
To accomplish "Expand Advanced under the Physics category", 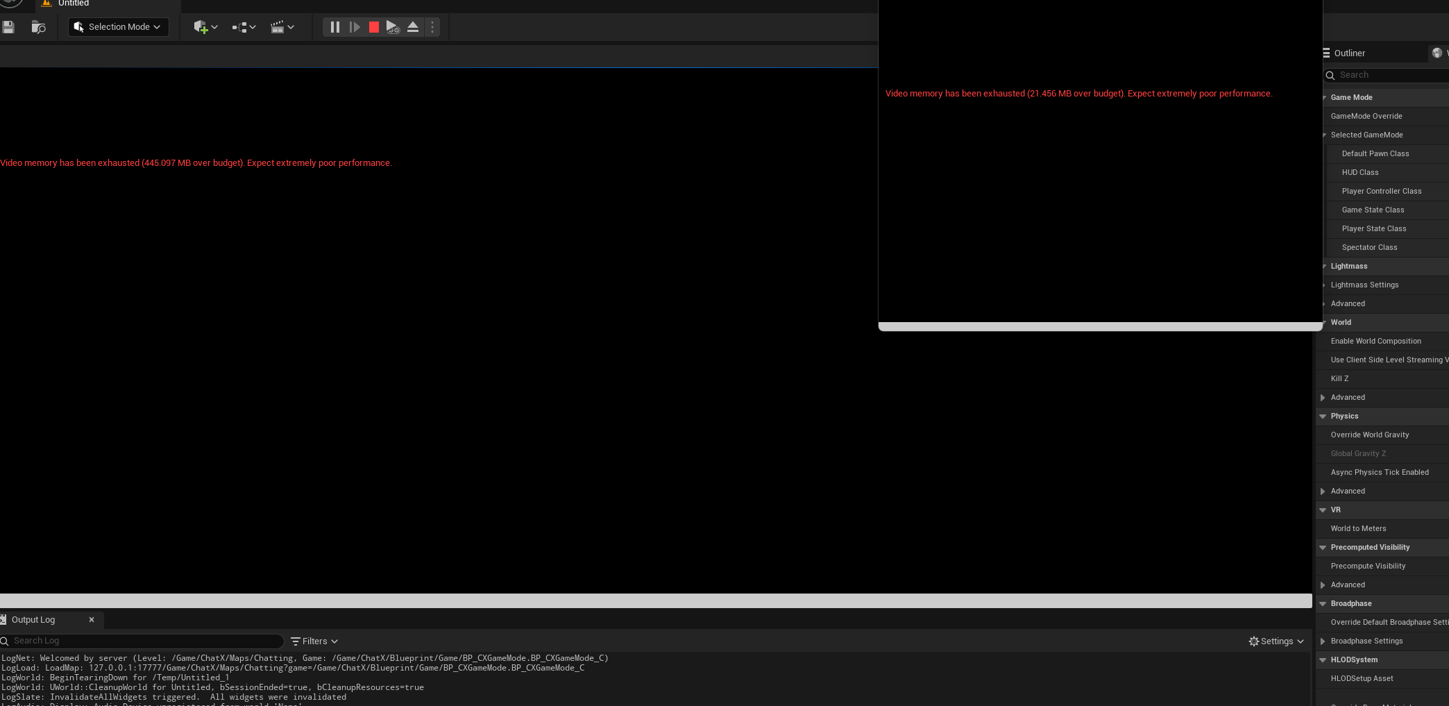I will [1323, 491].
